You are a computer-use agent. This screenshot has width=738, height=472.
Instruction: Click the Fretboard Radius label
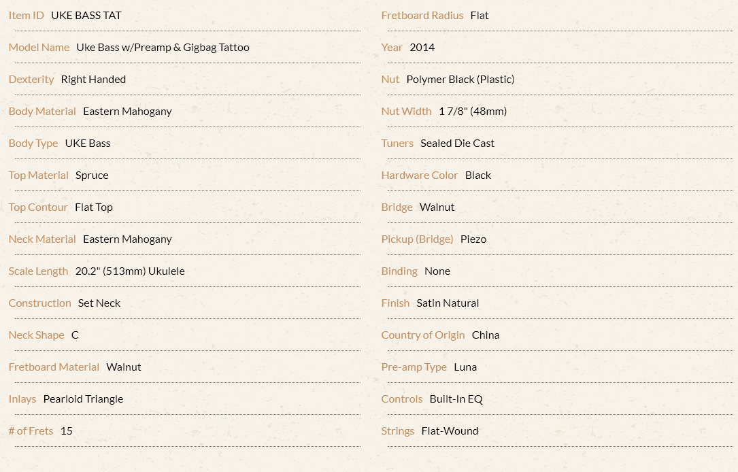point(422,16)
